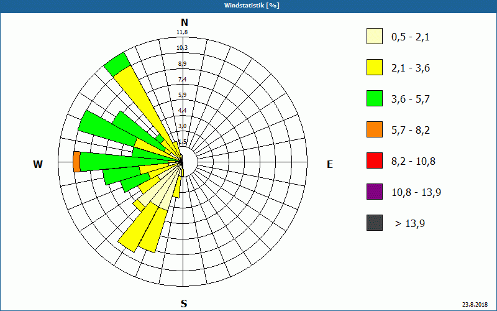Click the 3,0 radial scale value
The image size is (497, 311).
(182, 126)
